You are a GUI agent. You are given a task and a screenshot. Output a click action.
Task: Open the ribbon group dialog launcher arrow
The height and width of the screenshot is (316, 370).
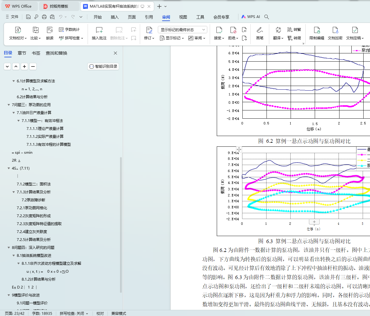[x=303, y=43]
